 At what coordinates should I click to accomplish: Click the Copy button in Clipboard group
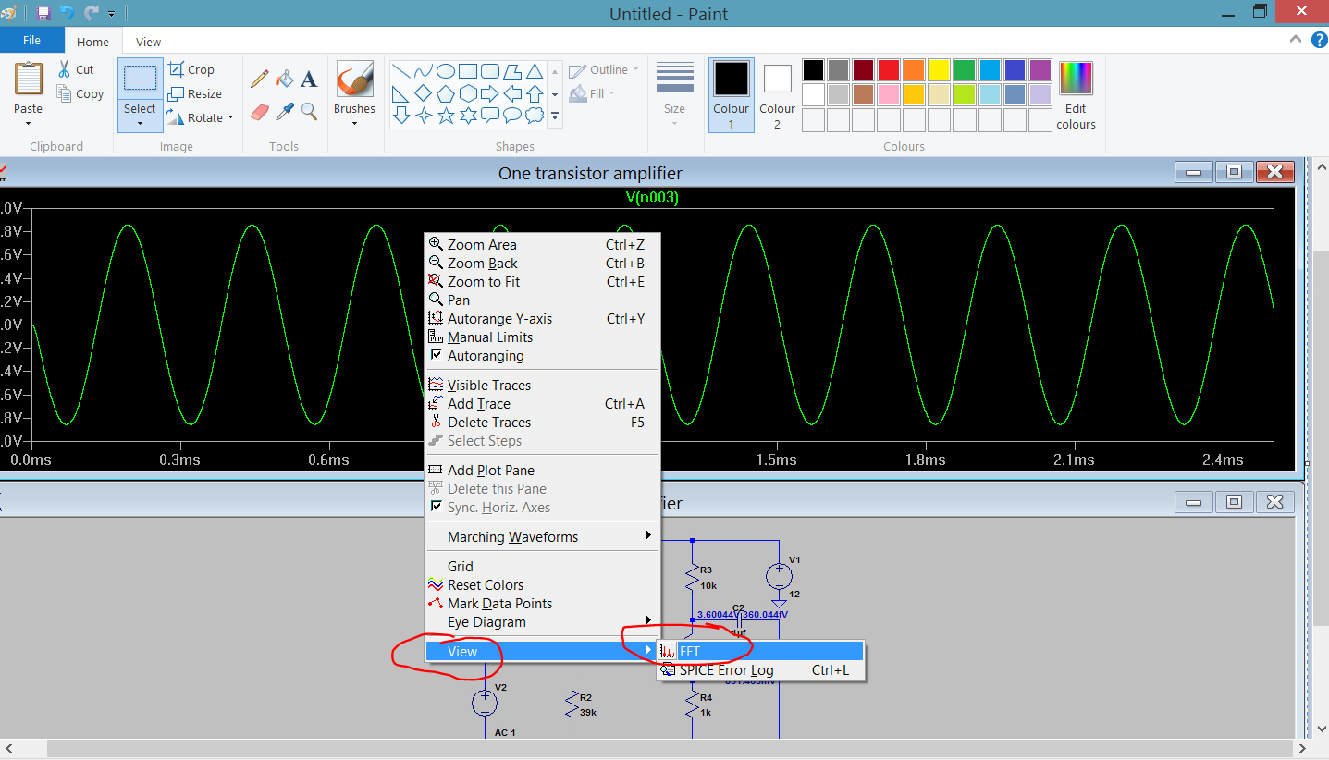tap(80, 93)
